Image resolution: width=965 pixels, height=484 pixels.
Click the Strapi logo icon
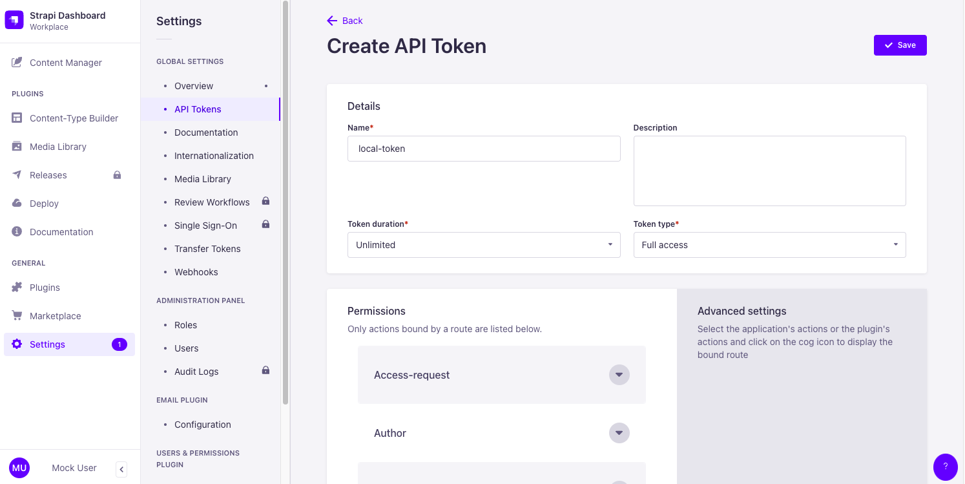(x=14, y=21)
